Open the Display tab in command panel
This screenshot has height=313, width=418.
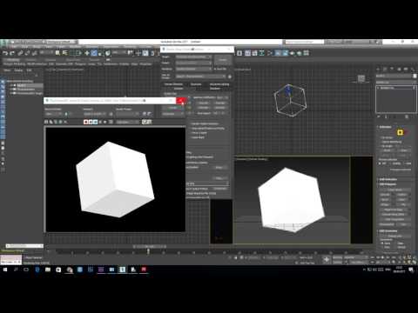(x=406, y=70)
